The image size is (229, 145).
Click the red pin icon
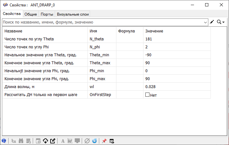coord(104,141)
